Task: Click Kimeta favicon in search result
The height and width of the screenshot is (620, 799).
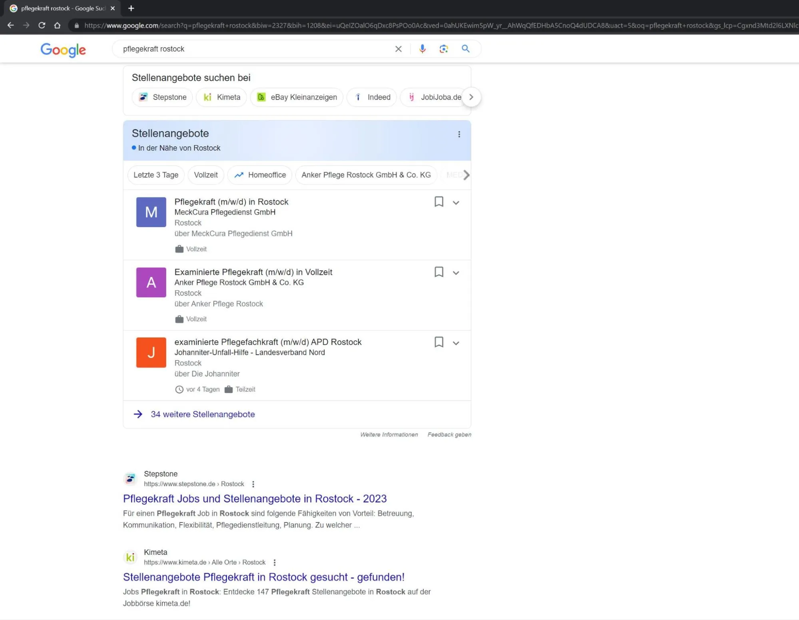Action: (130, 557)
